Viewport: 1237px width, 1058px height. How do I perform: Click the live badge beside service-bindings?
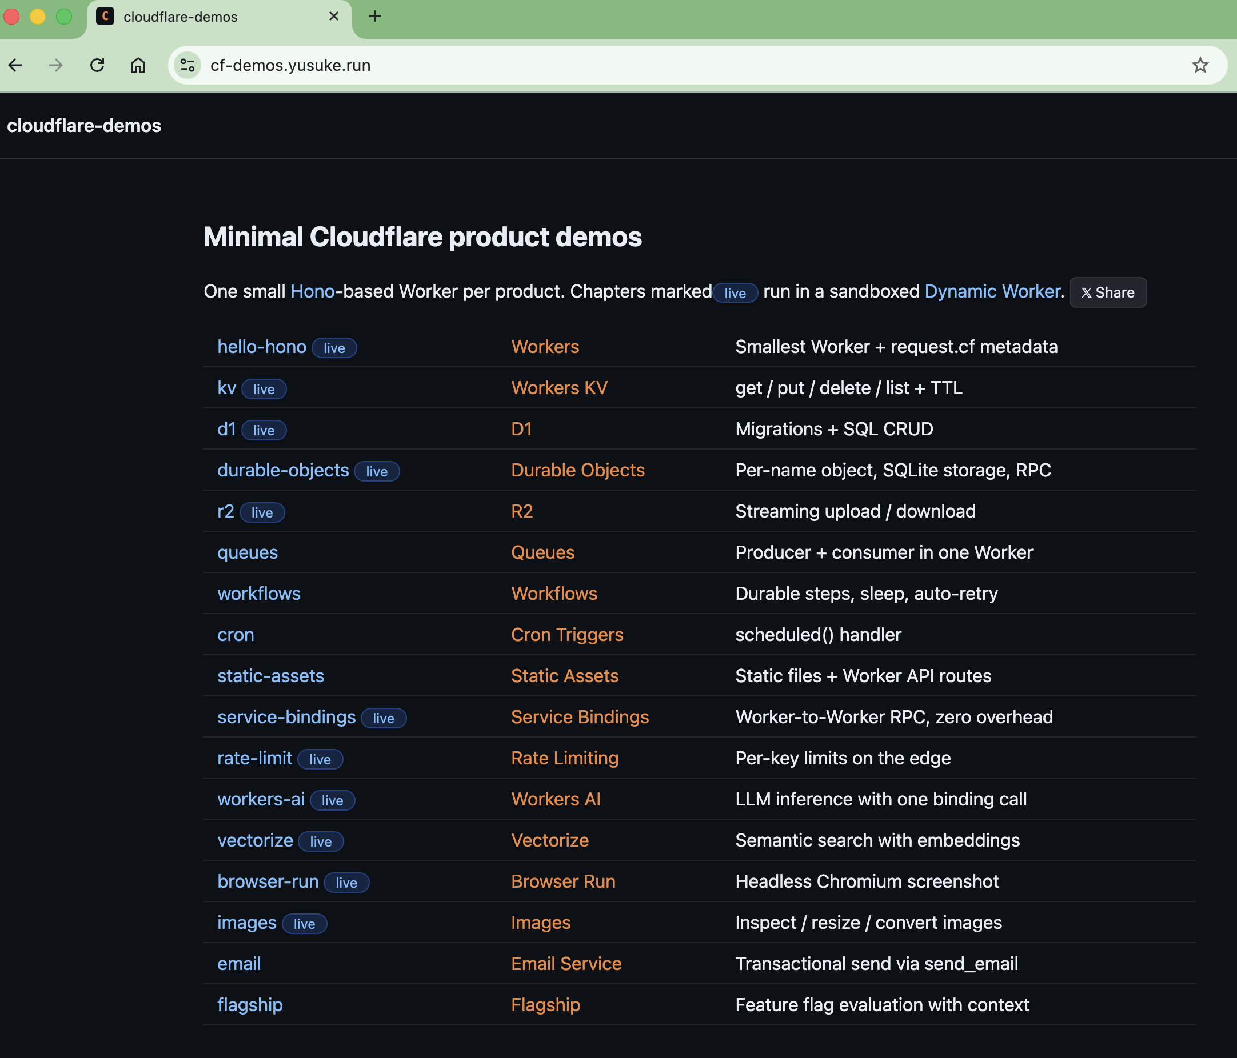[x=384, y=719]
